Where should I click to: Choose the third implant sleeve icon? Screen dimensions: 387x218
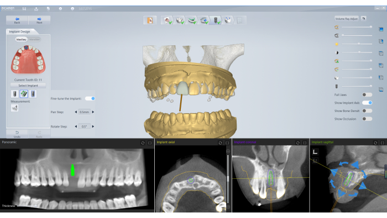tap(33, 94)
